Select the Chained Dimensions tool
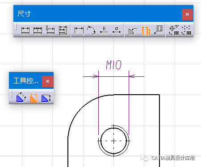The height and width of the screenshot is (167, 201). tap(38, 30)
